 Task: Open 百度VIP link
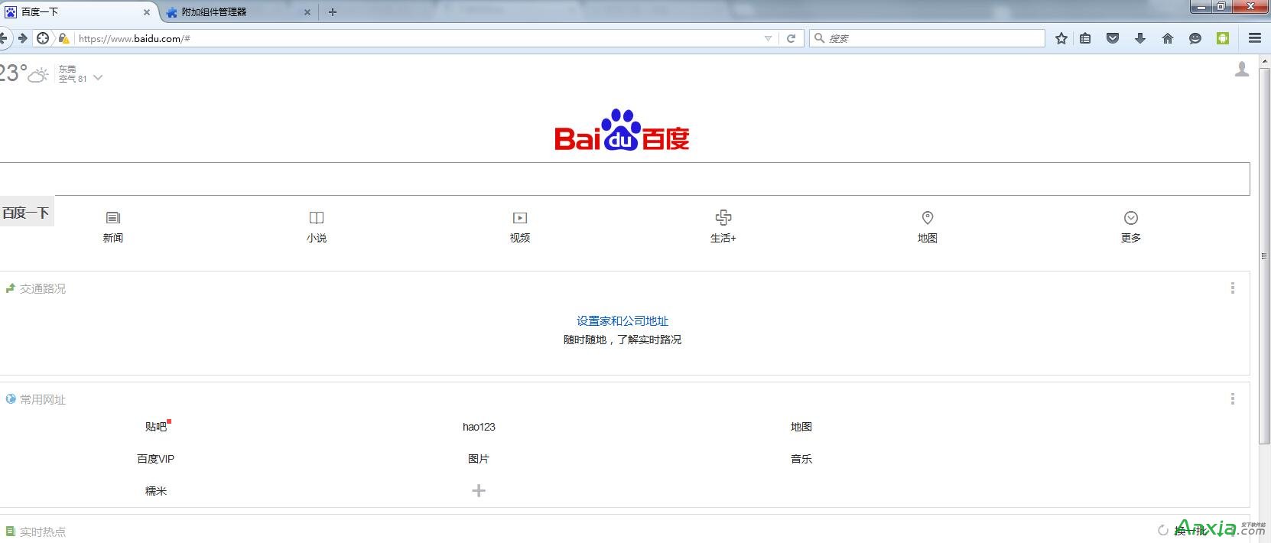point(156,459)
